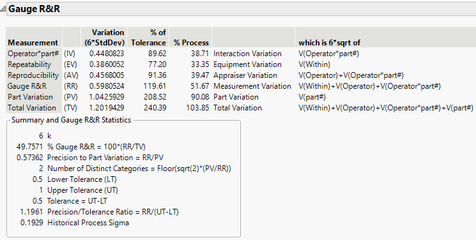Image resolution: width=476 pixels, height=240 pixels.
Task: Select tolerance percentage 208.52
Action: (155, 97)
